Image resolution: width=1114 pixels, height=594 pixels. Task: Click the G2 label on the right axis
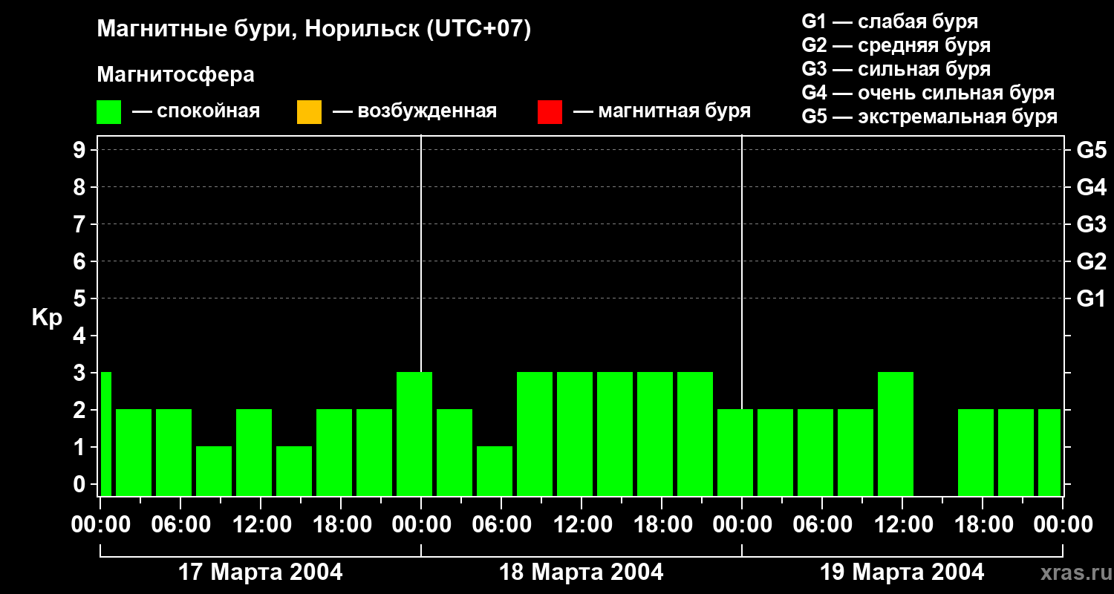click(x=1092, y=261)
